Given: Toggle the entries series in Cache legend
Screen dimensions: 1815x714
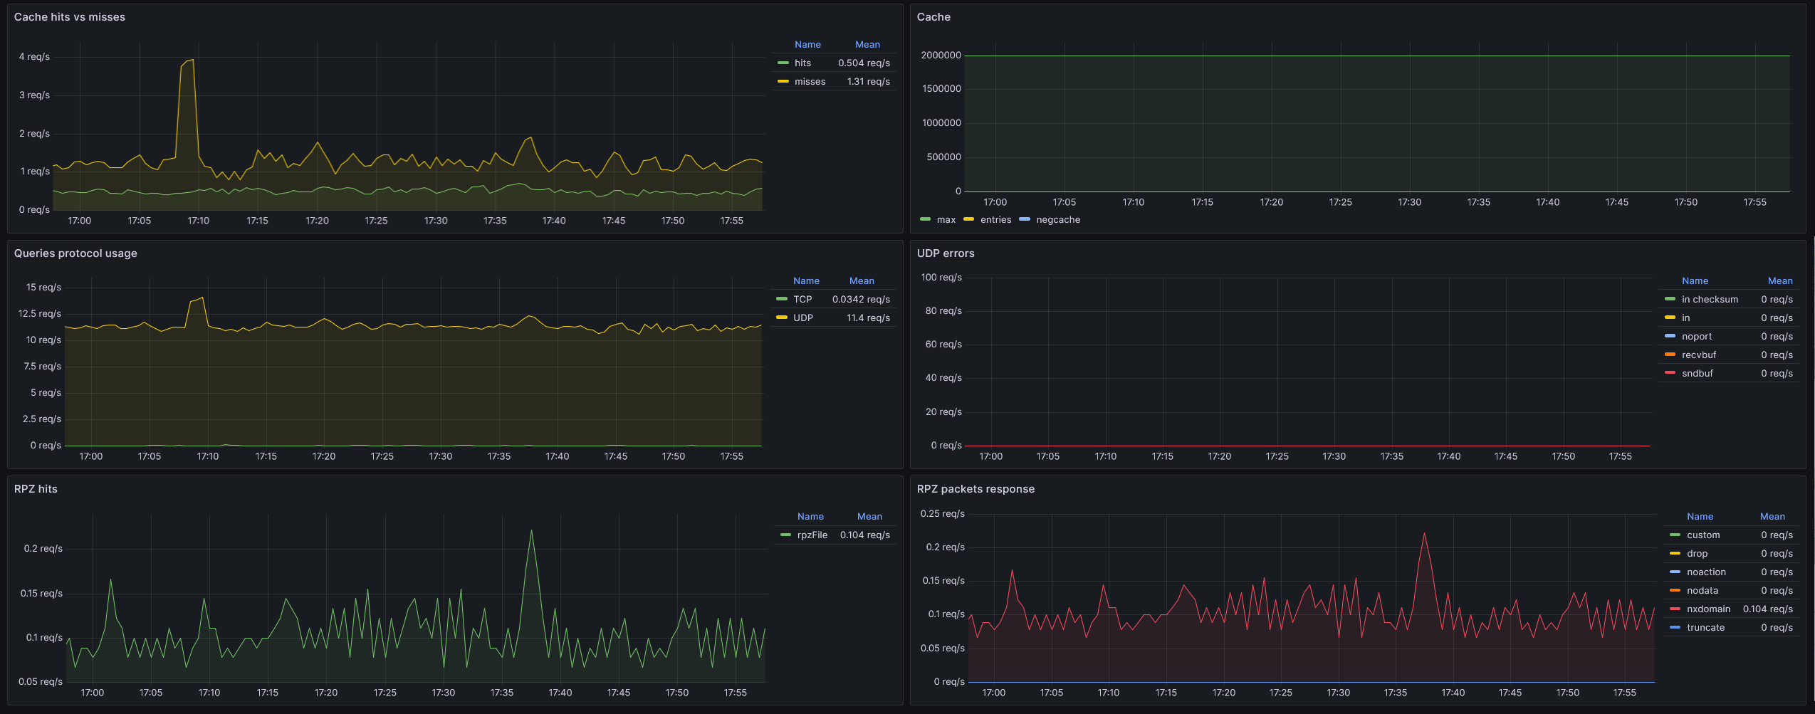Looking at the screenshot, I should point(995,220).
